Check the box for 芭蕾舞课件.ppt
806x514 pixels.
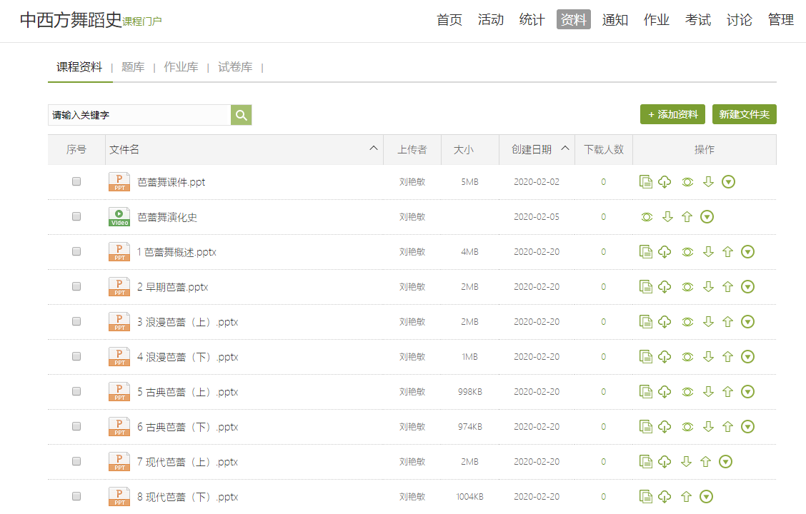(76, 182)
